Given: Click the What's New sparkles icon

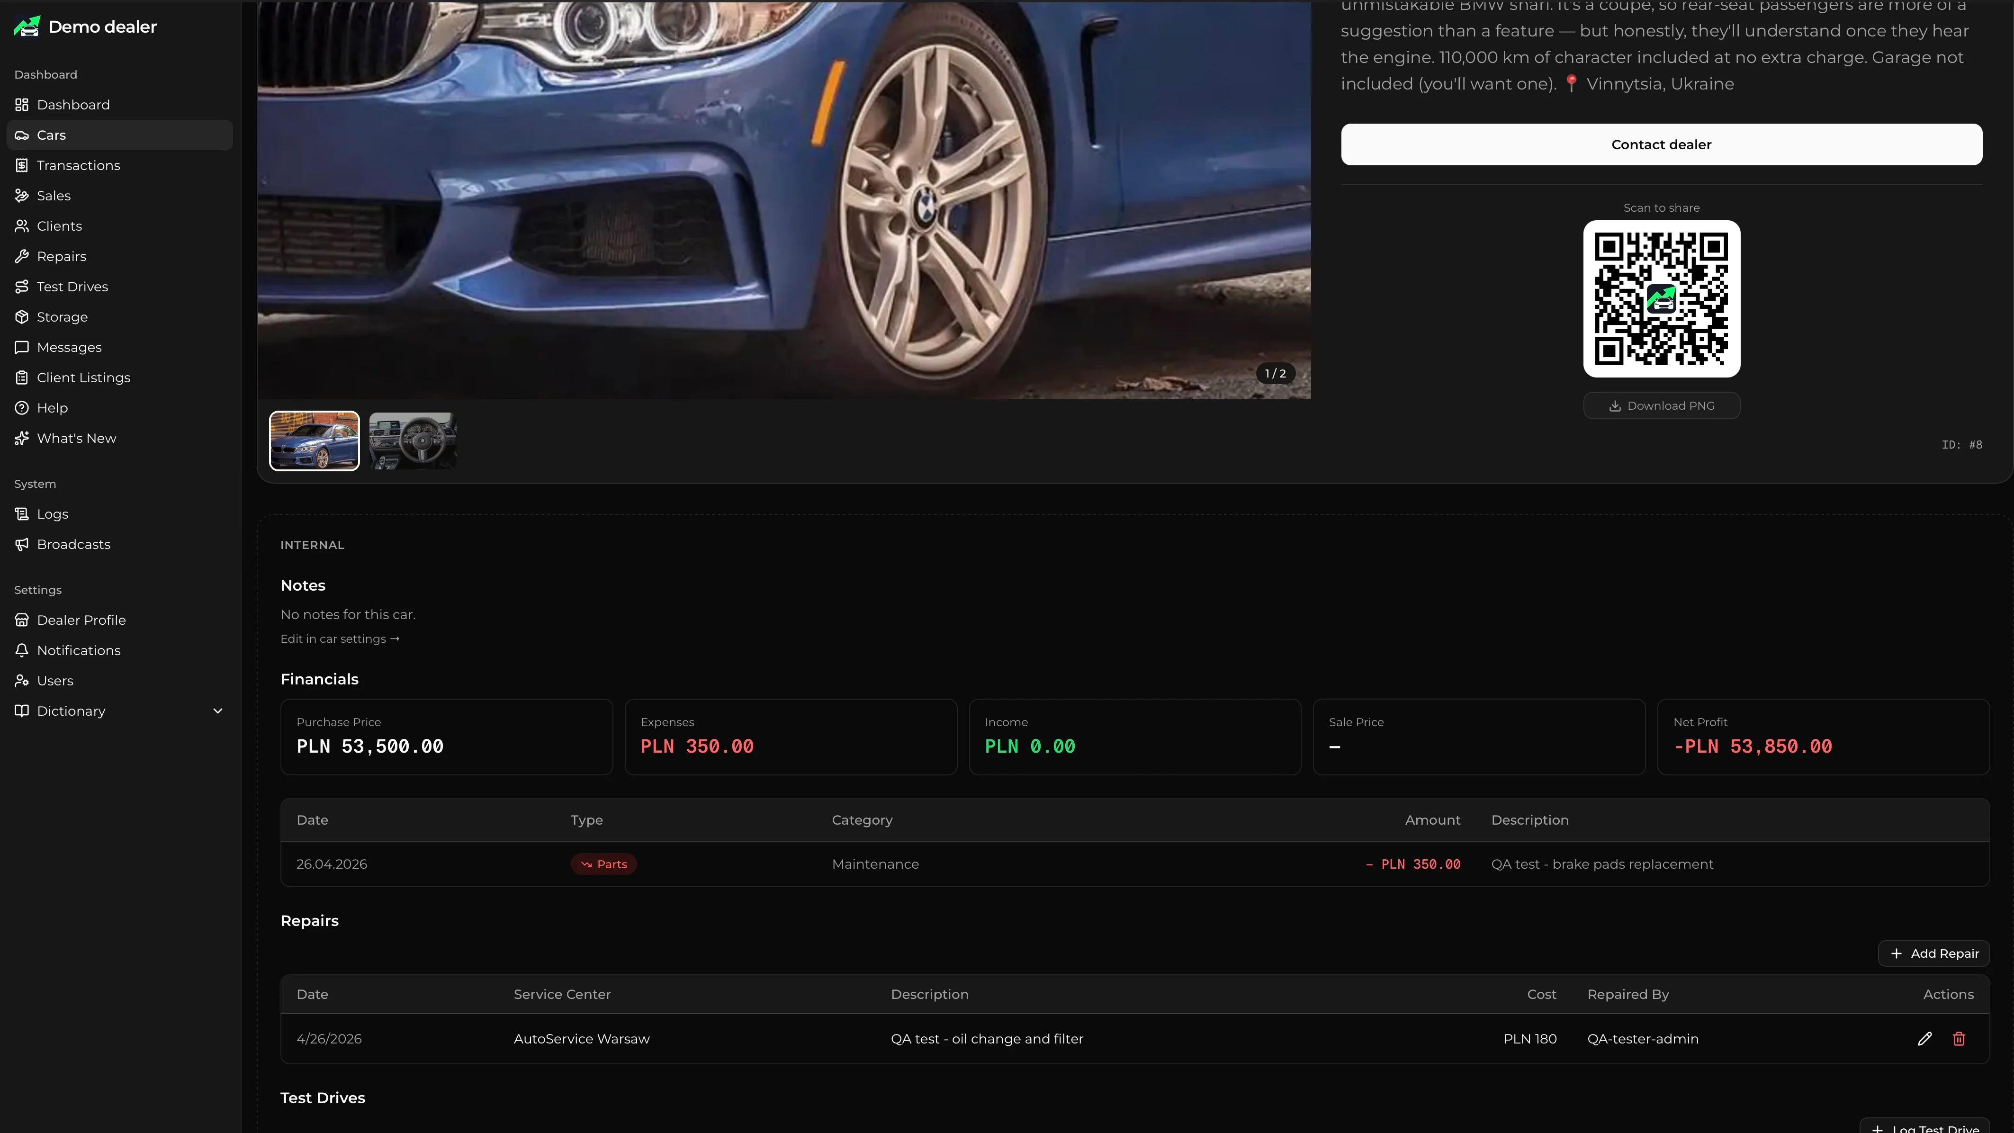Looking at the screenshot, I should (x=22, y=439).
